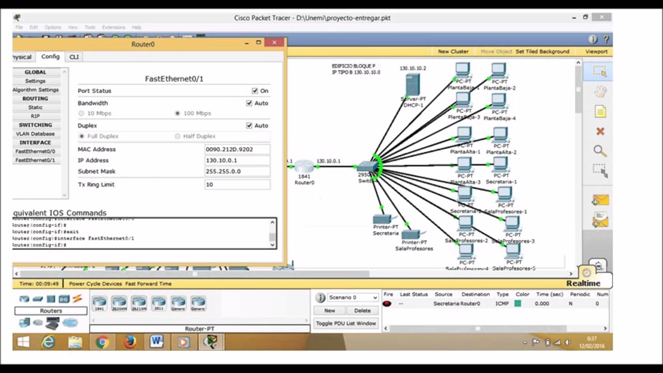Select the WAN Emulation cloud icon

pos(38,323)
